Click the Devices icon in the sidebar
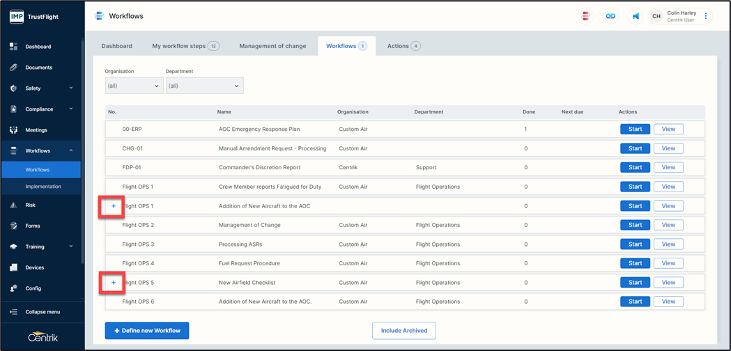Screen dimensions: 731x351 coord(13,267)
